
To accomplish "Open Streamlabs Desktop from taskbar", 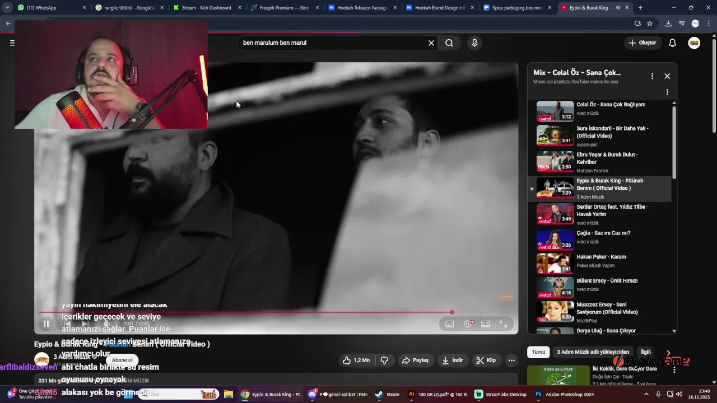I will click(x=501, y=394).
